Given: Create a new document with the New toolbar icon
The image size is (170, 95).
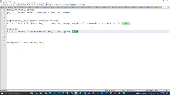Looking at the screenshot, I should point(1,5).
